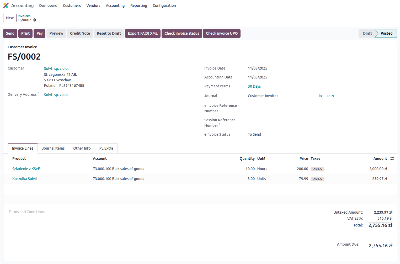This screenshot has width=400, height=264.
Task: Select the Posted status stage
Action: 386,33
